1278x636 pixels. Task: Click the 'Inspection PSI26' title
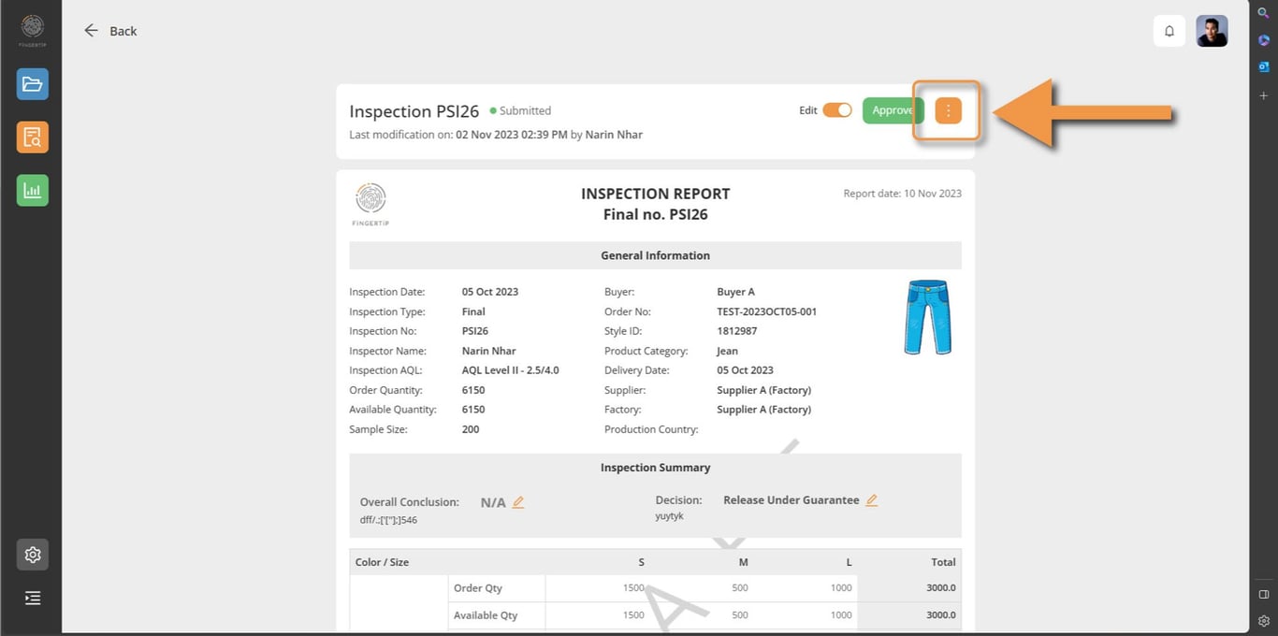(414, 111)
